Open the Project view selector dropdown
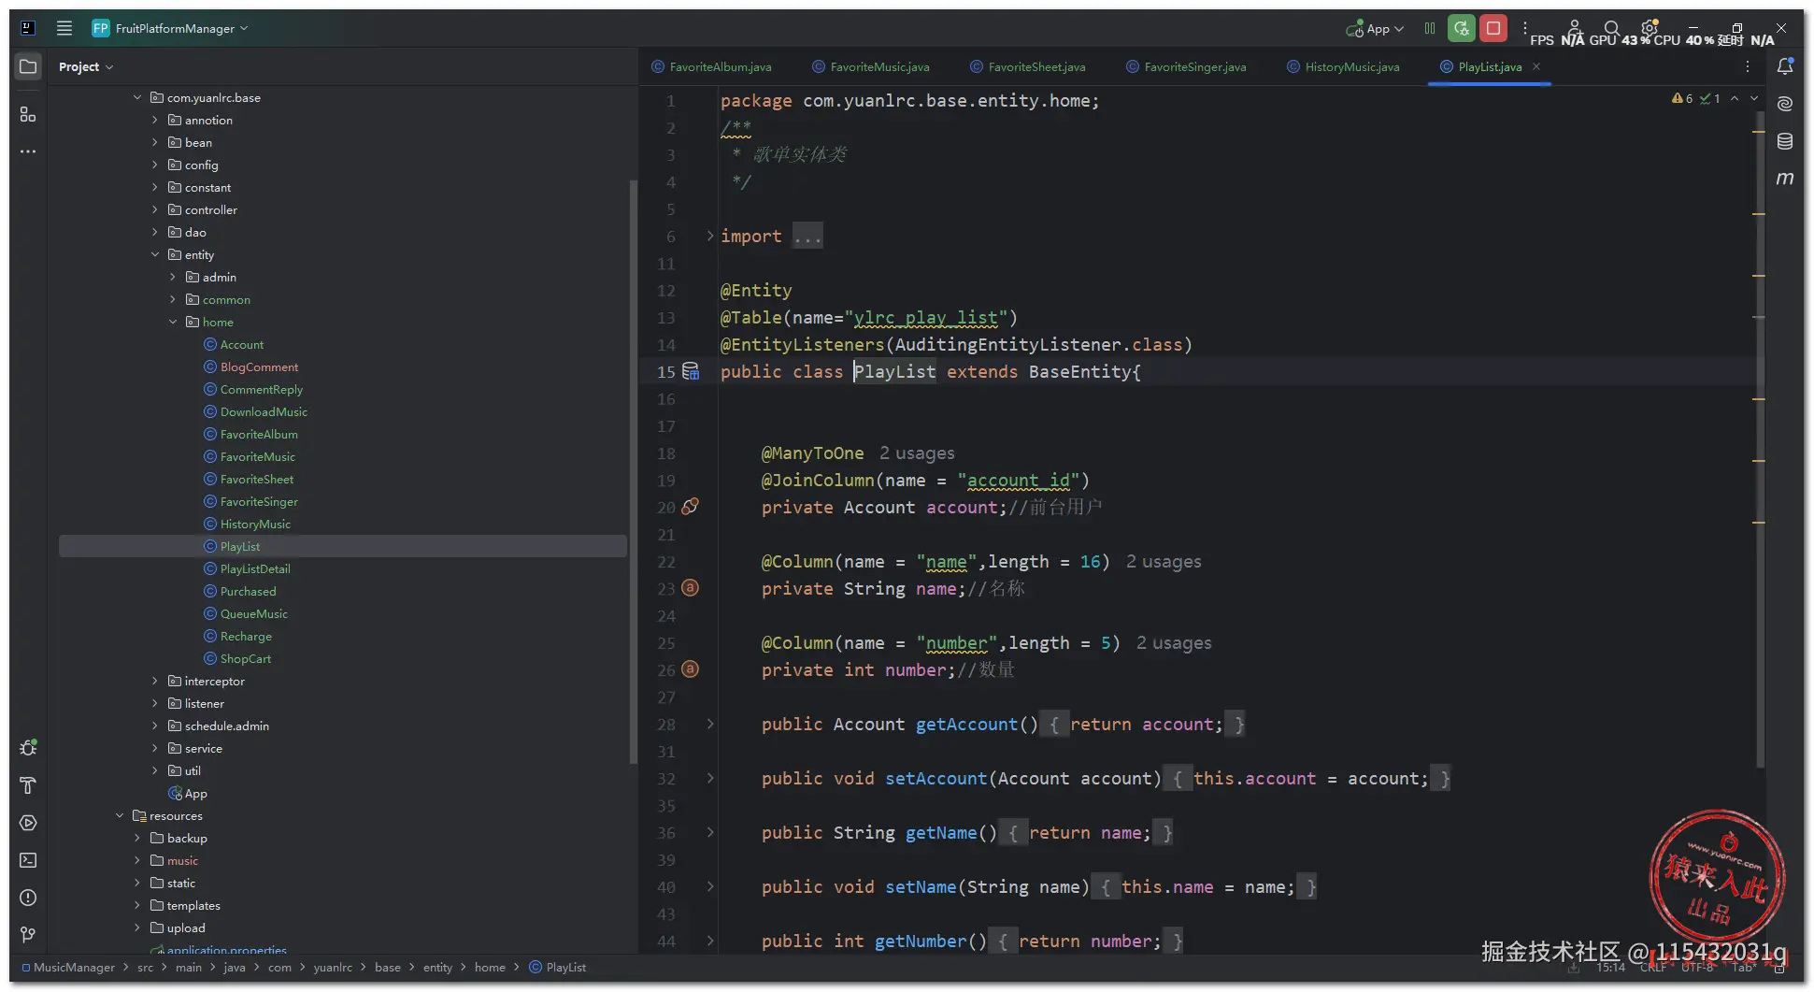Viewport: 1814px width, 992px height. 85,66
